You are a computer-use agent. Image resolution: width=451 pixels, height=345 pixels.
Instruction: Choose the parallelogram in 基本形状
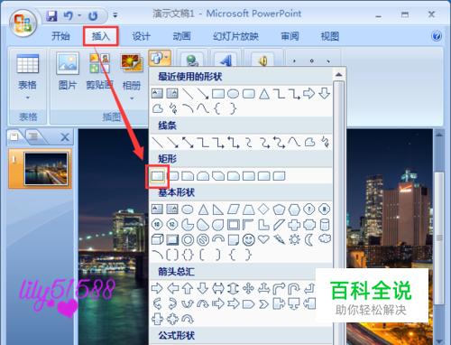(x=234, y=210)
